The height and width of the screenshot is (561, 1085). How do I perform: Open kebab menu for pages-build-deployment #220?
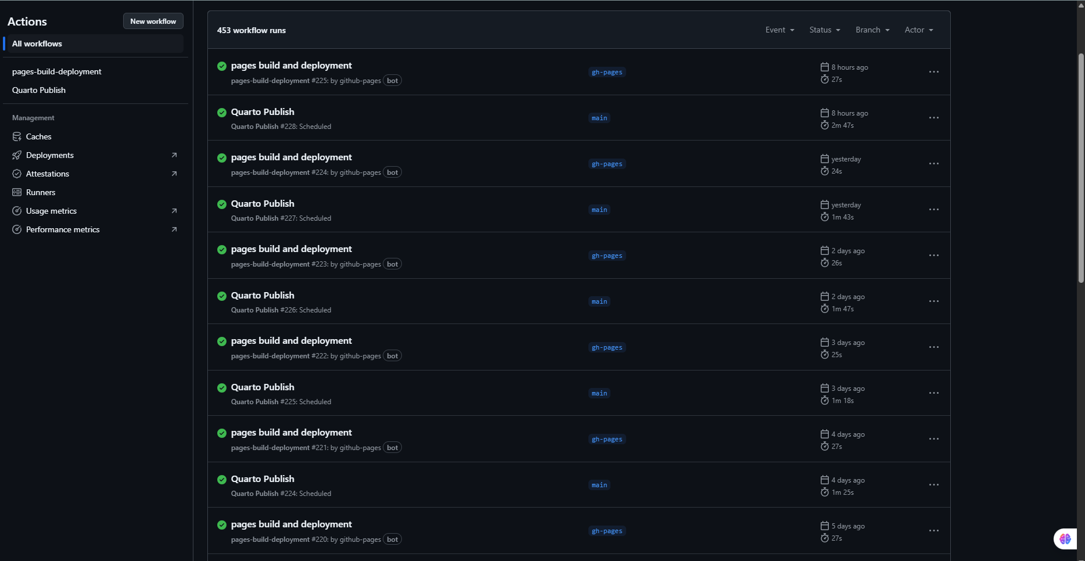(933, 531)
